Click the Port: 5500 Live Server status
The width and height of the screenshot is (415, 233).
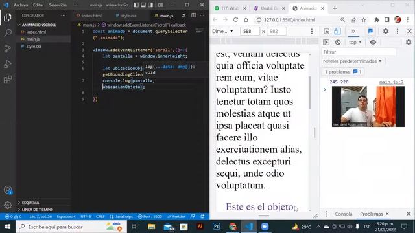coord(150,216)
